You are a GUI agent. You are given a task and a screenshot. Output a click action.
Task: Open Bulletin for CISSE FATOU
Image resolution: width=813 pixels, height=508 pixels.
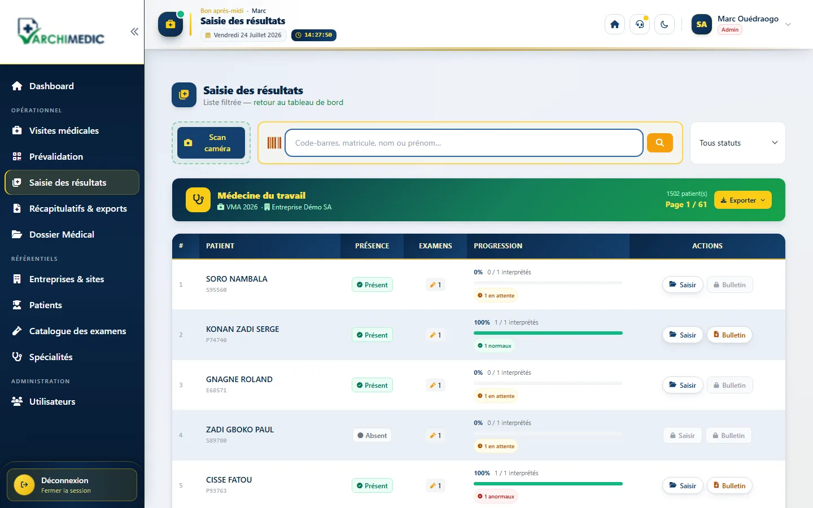click(729, 485)
